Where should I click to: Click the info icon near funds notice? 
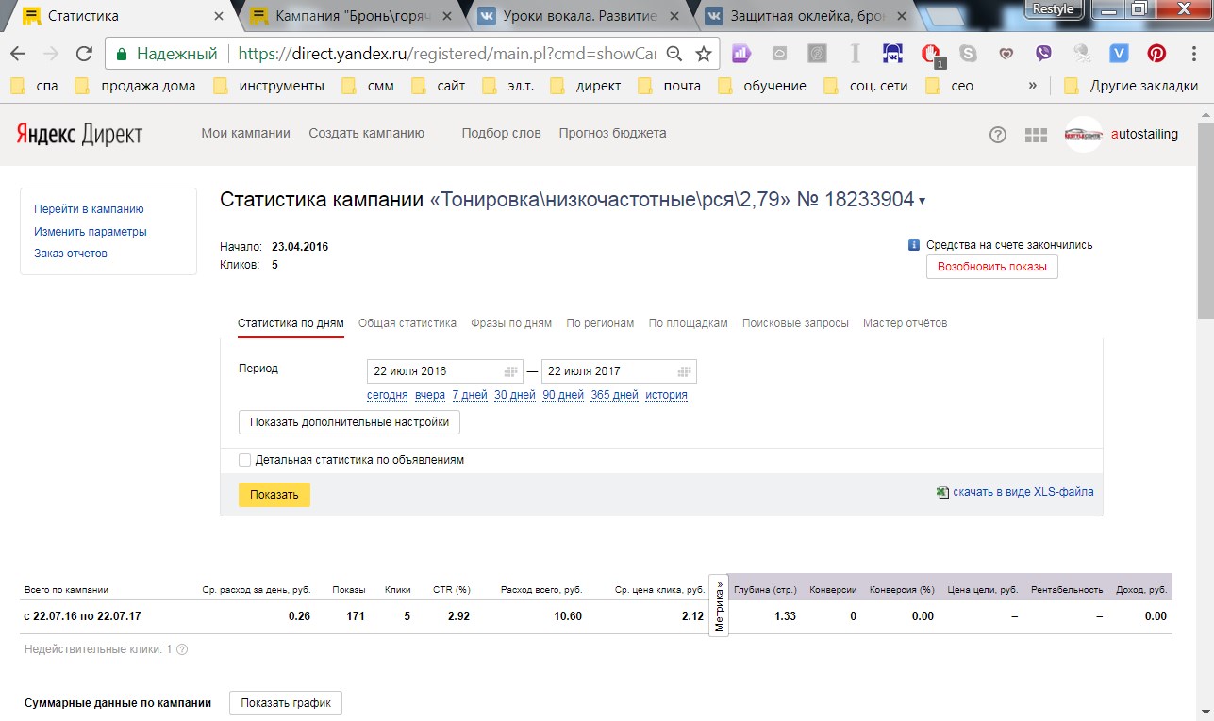coord(913,245)
